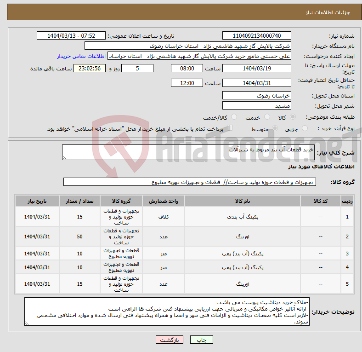Click quantity 10 in row 4
Image resolution: width=362 pixels, height=352 pixels.
click(79, 267)
